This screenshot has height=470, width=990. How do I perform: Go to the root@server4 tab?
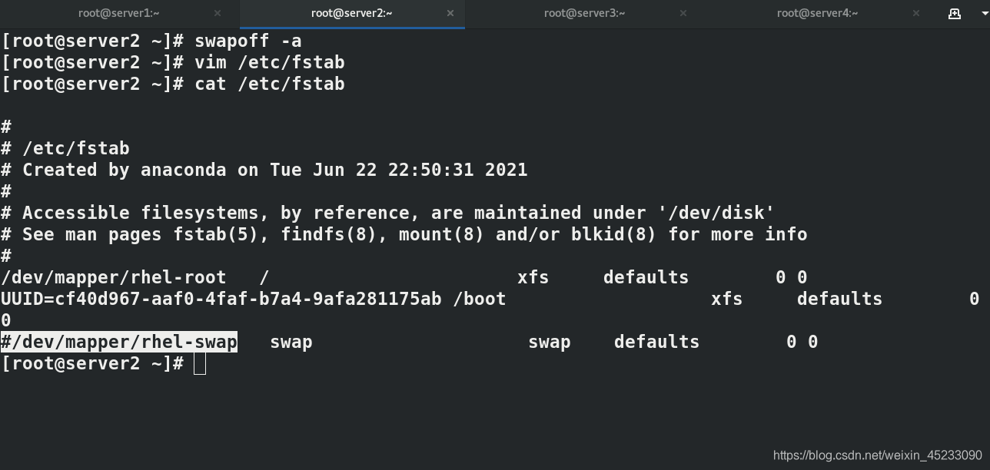tap(817, 13)
